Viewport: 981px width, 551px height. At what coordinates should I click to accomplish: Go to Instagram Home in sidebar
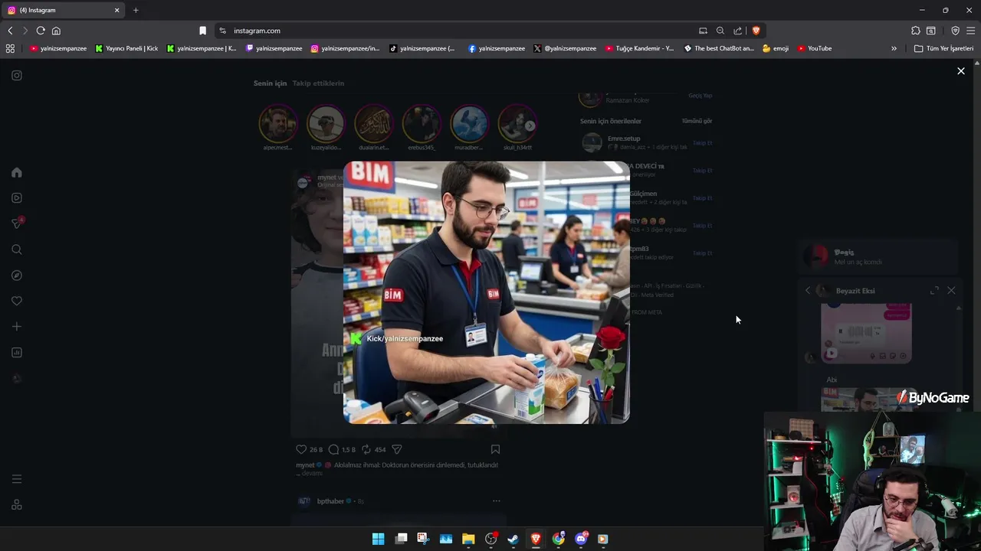pyautogui.click(x=17, y=172)
